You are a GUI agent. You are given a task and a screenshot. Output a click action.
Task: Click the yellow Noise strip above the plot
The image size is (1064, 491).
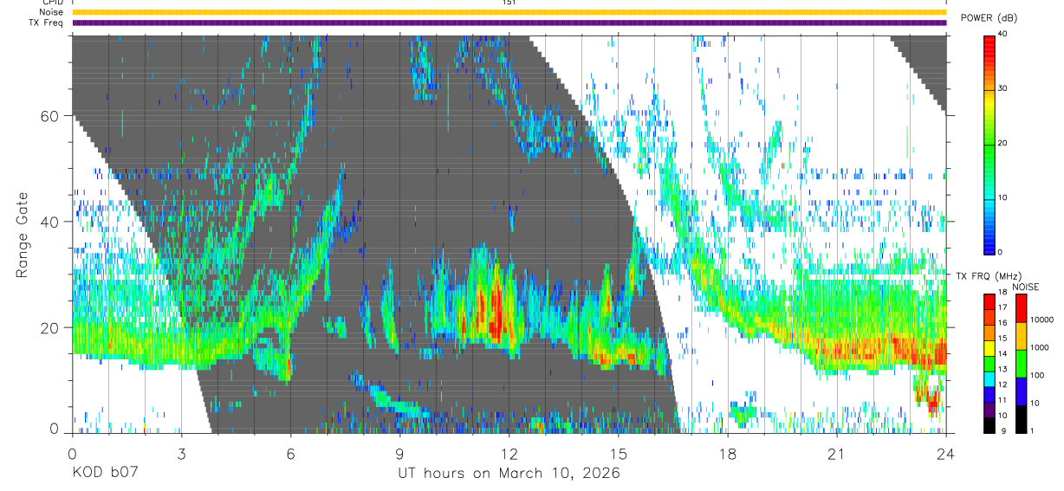click(509, 12)
